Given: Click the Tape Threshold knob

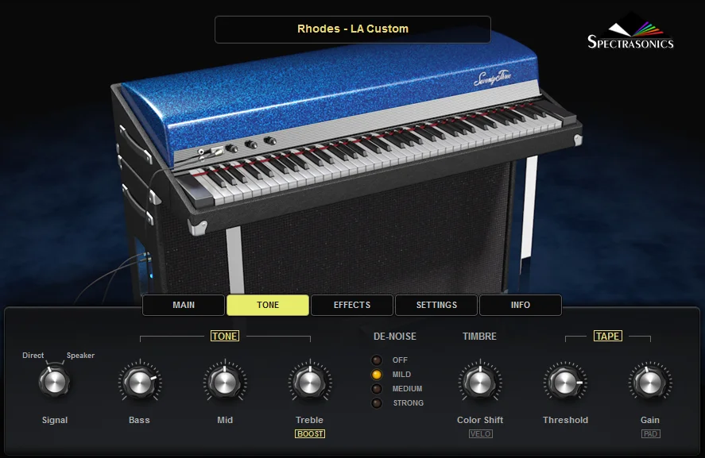Looking at the screenshot, I should click(565, 383).
